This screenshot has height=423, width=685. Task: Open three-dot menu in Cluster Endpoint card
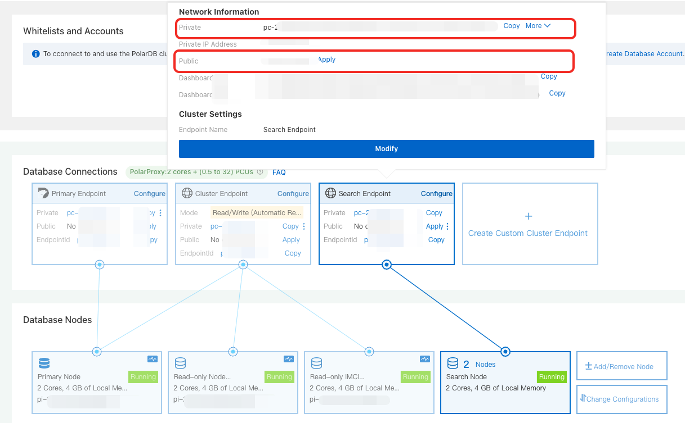(304, 226)
